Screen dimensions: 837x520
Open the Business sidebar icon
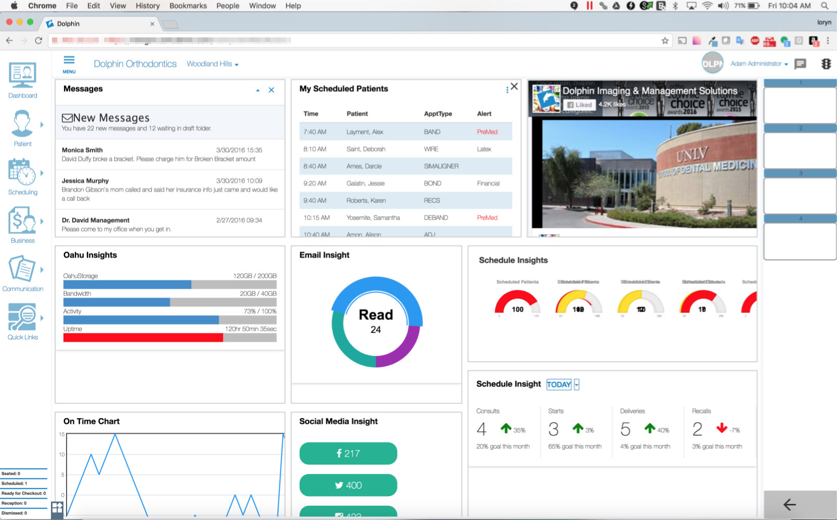pyautogui.click(x=22, y=220)
